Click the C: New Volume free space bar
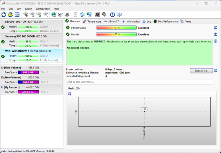 point(28,72)
